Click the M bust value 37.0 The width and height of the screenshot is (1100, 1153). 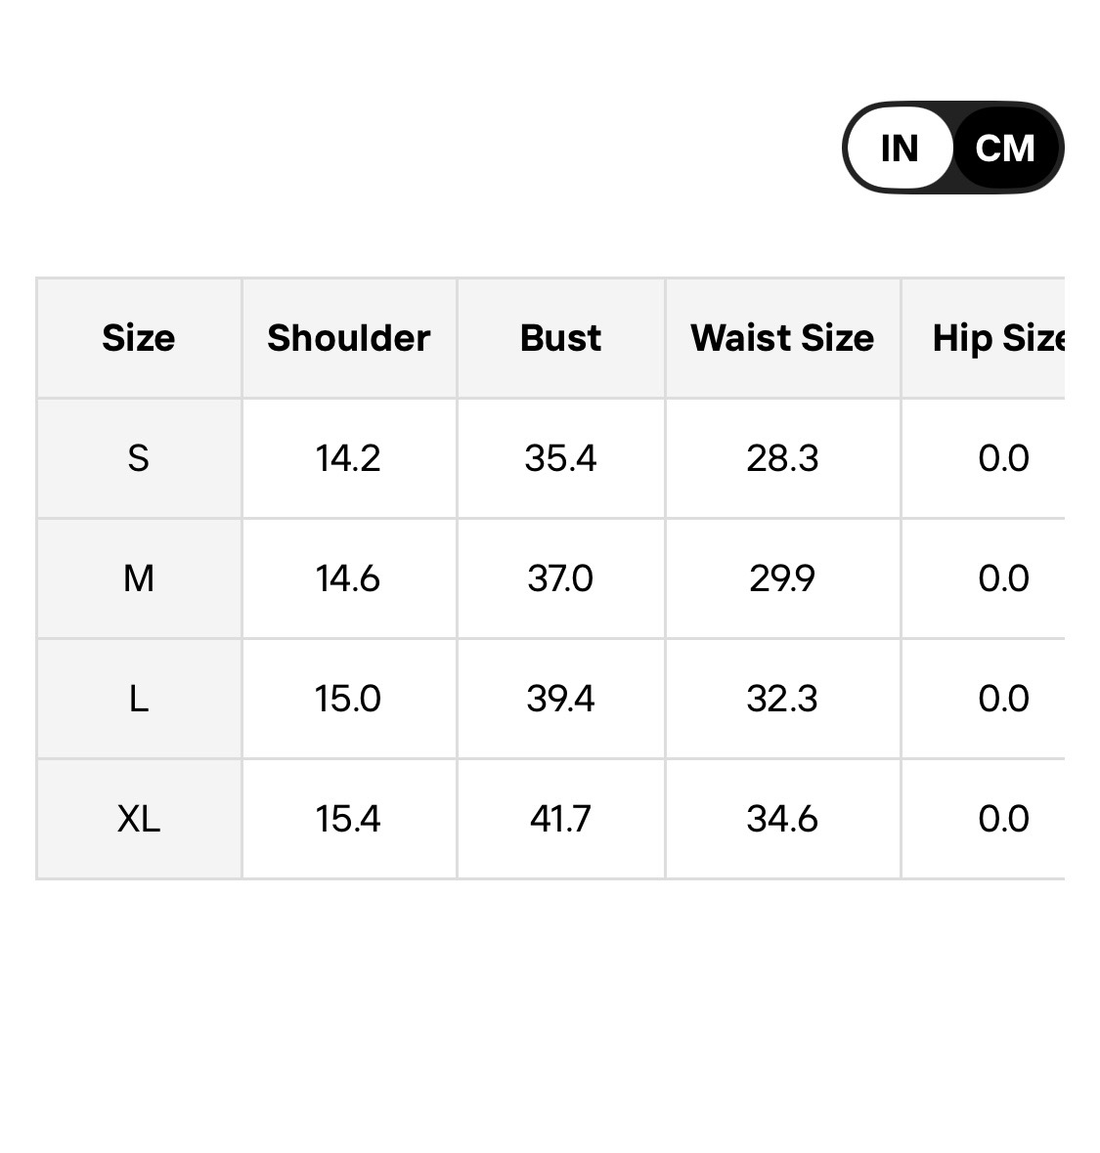coord(560,578)
